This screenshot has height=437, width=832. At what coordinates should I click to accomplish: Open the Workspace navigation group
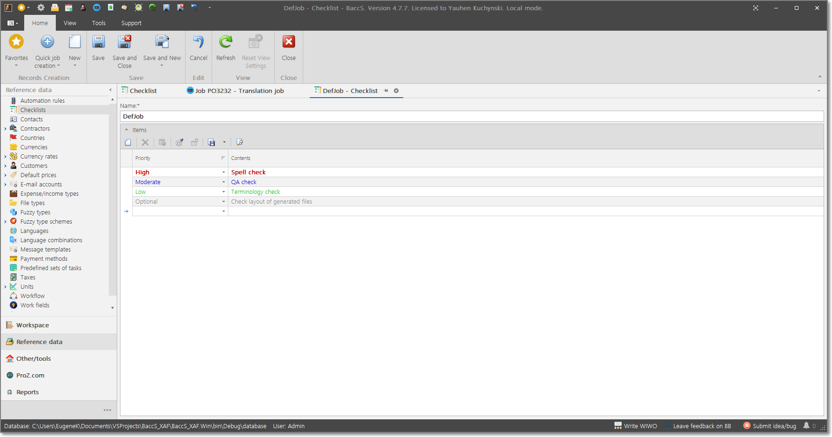[x=59, y=325]
